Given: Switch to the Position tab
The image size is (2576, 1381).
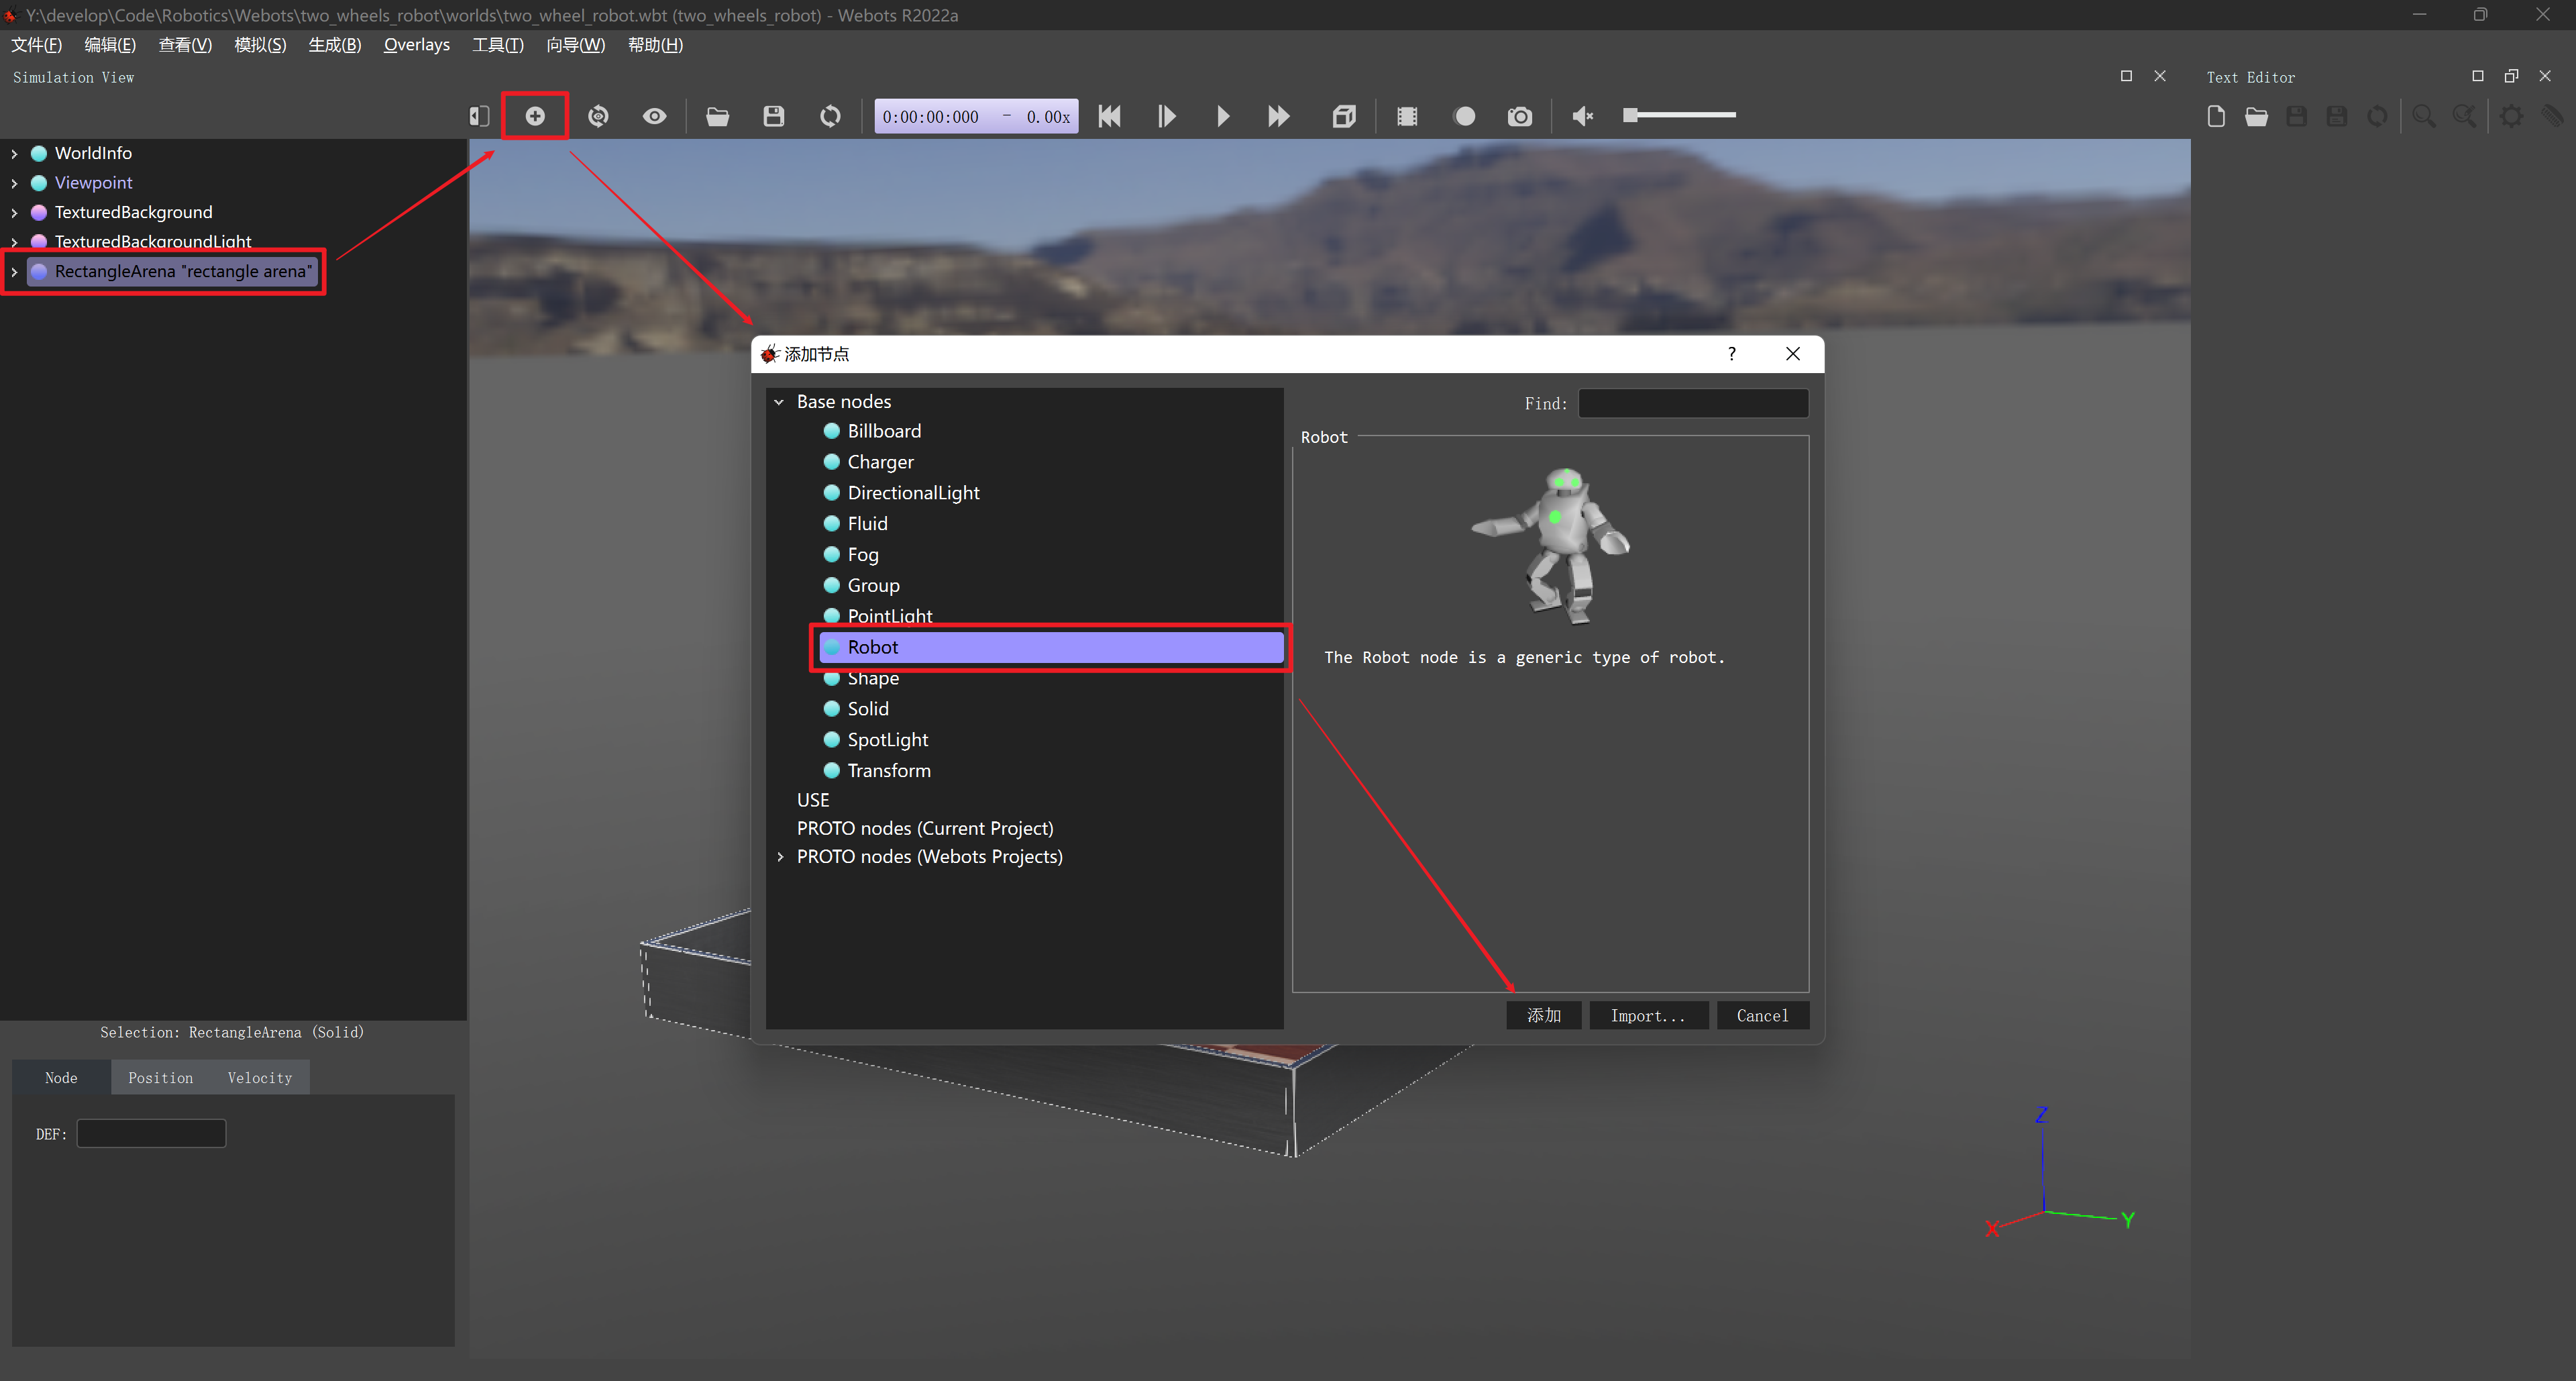Looking at the screenshot, I should coord(160,1077).
